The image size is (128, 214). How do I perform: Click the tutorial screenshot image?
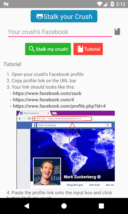tap(66, 150)
